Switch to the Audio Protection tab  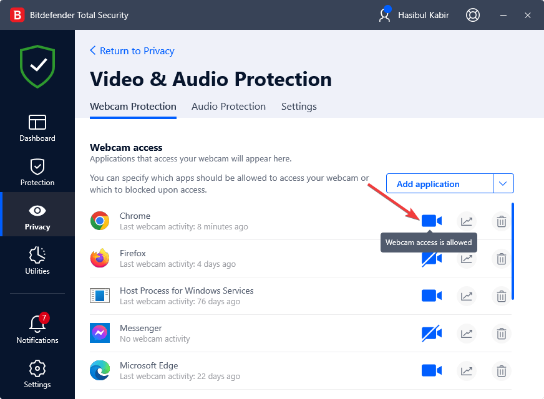click(228, 107)
